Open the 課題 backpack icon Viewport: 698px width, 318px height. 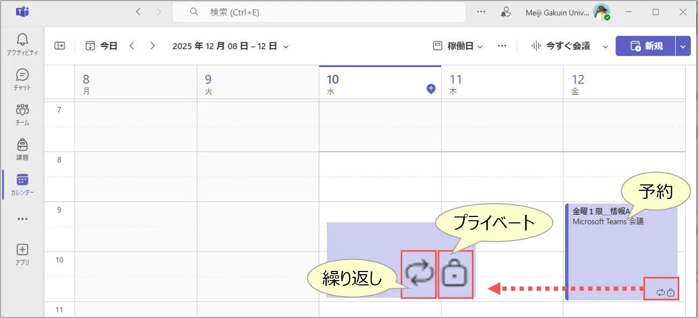click(x=22, y=149)
